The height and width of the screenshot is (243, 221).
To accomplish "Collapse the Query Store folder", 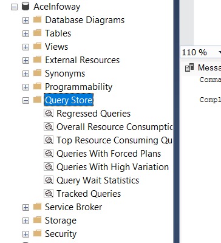I will (x=25, y=100).
